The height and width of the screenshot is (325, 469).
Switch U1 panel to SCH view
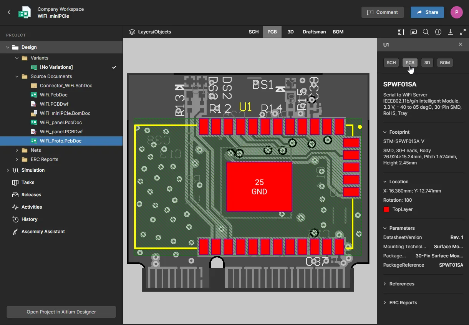click(x=391, y=63)
